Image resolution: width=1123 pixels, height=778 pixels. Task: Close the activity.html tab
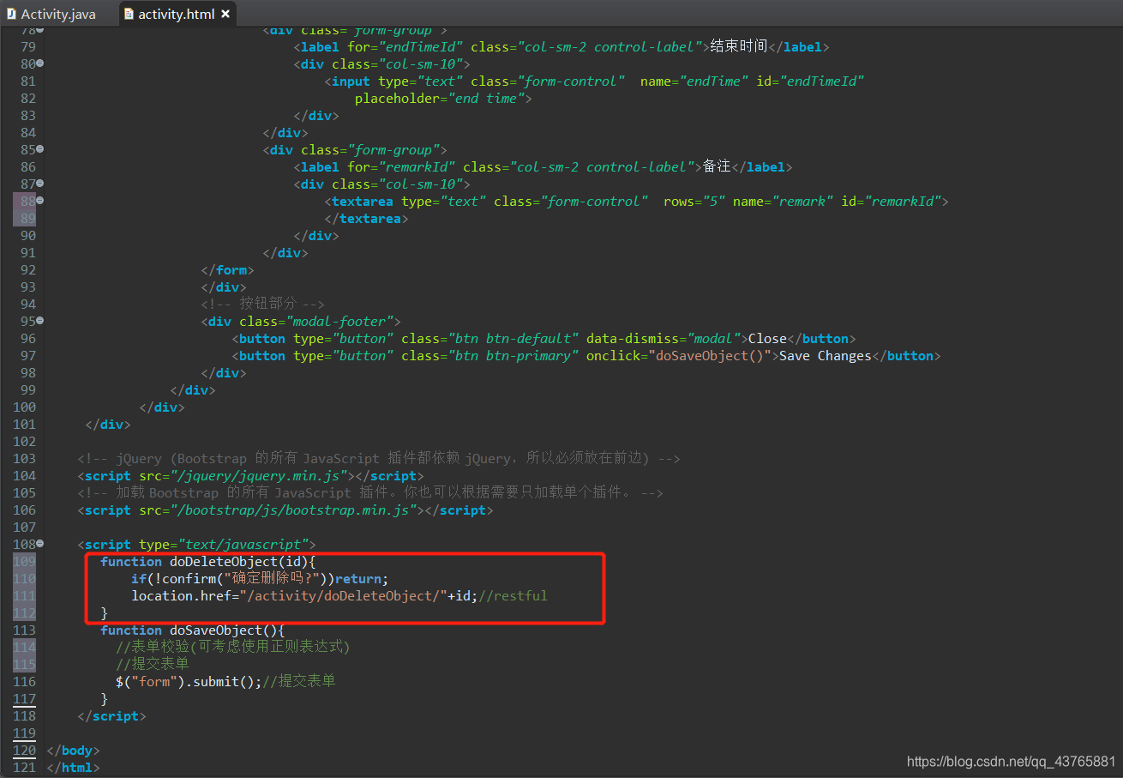pyautogui.click(x=225, y=14)
